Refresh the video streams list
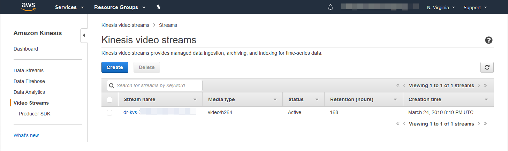Image resolution: width=508 pixels, height=151 pixels. 487,67
